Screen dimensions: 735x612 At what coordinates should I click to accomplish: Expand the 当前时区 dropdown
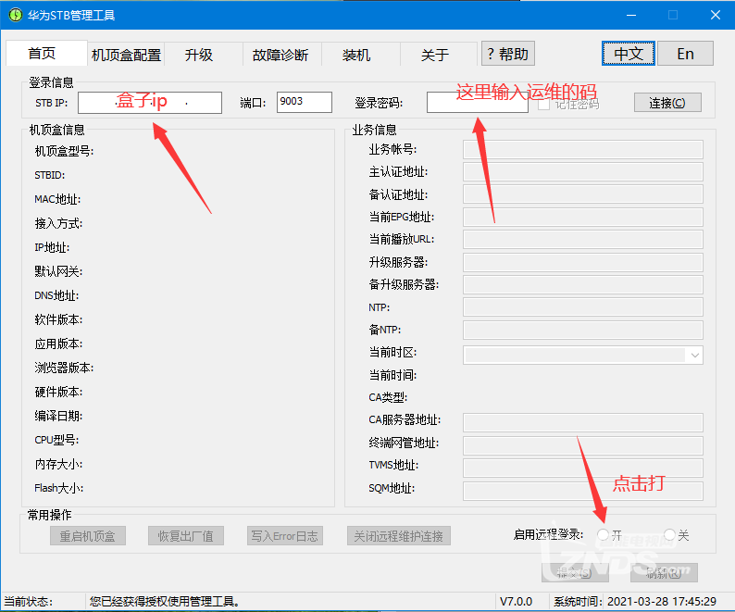[x=694, y=355]
